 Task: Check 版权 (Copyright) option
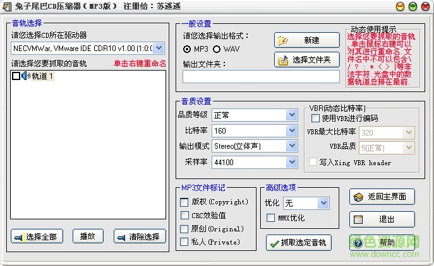(x=184, y=202)
